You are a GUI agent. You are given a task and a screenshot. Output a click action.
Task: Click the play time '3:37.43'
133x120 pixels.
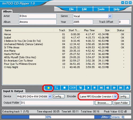click(x=90, y=54)
